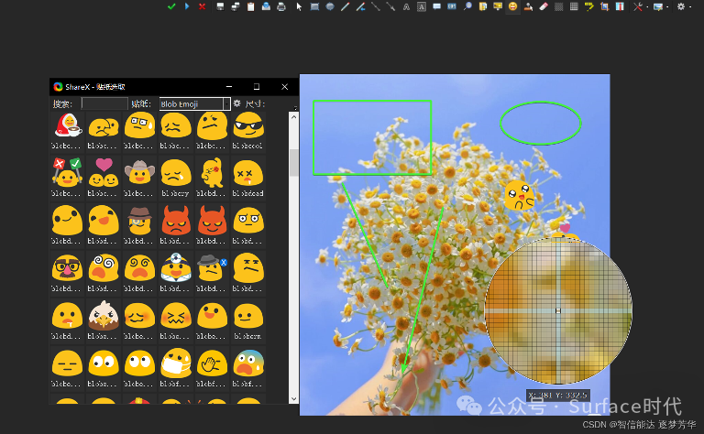The height and width of the screenshot is (434, 704).
Task: Select the Rectangle drawing tool
Action: pyautogui.click(x=314, y=6)
